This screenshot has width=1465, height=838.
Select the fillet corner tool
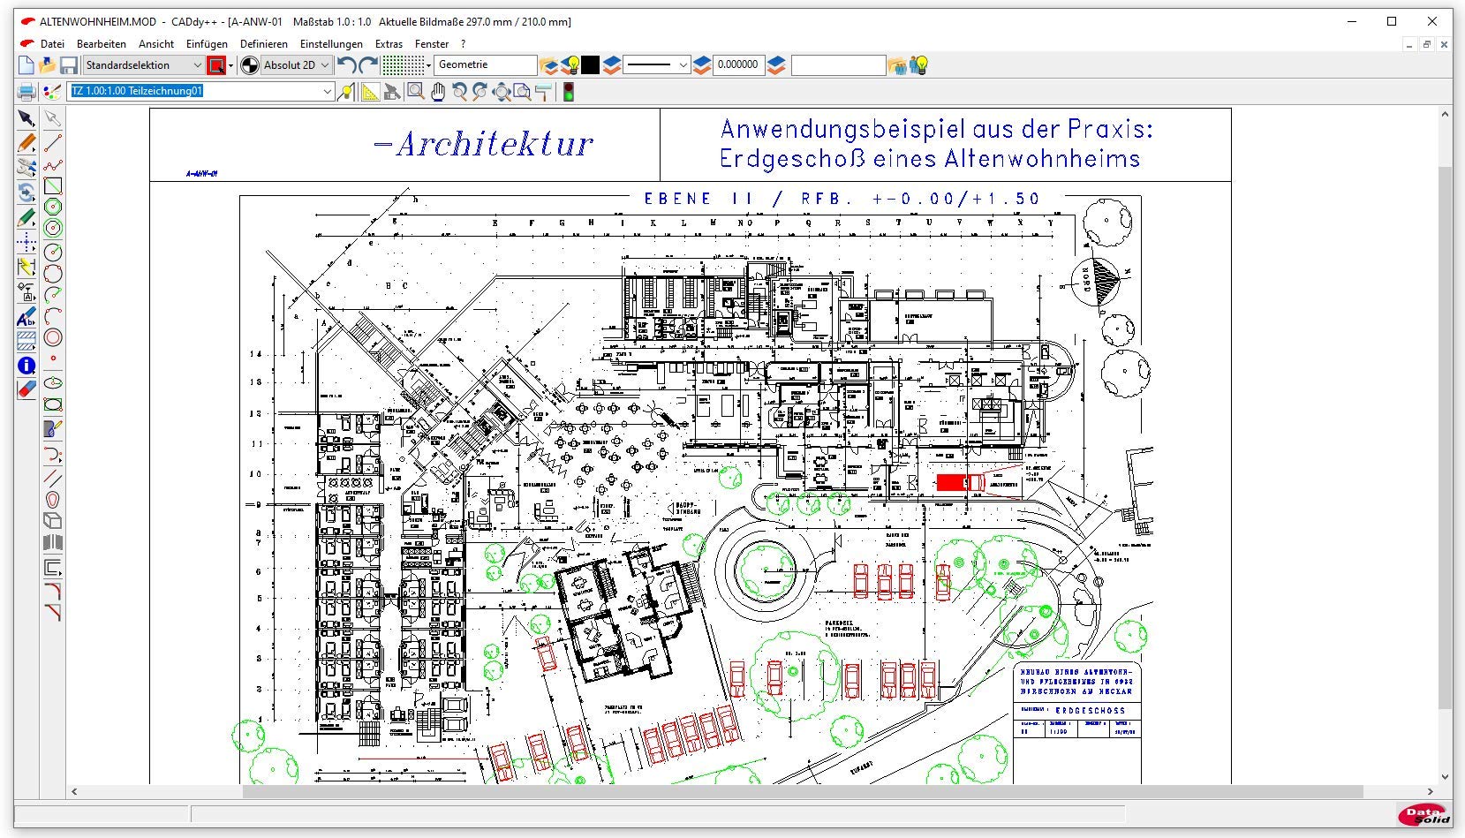(x=53, y=590)
